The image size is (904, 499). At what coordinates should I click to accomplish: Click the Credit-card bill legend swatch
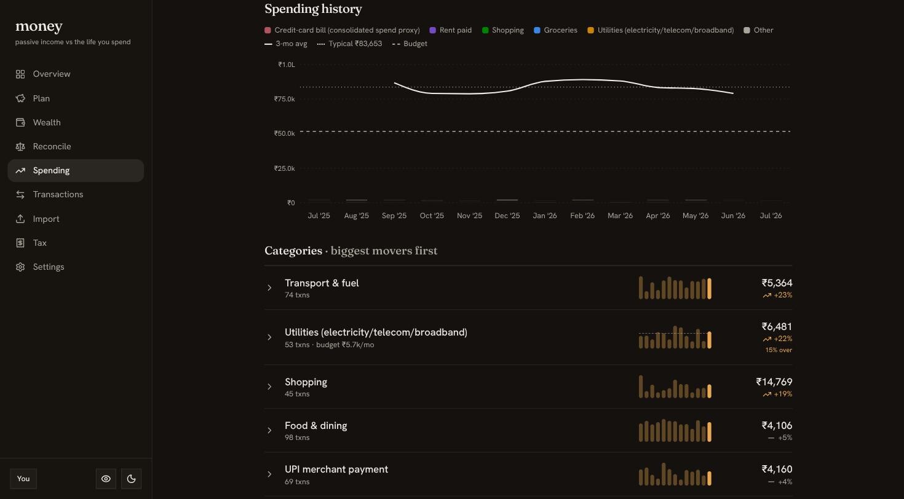[x=268, y=30]
